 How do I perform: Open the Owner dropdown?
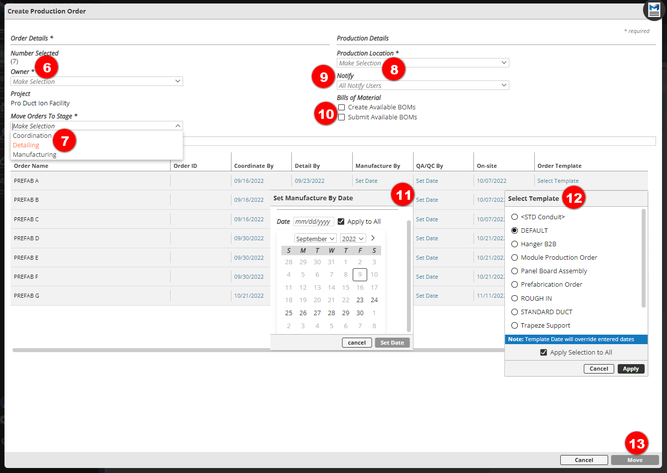pyautogui.click(x=97, y=81)
